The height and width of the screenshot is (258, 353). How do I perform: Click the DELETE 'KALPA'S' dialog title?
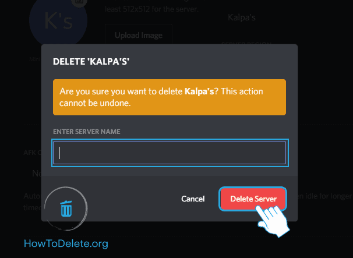point(95,61)
